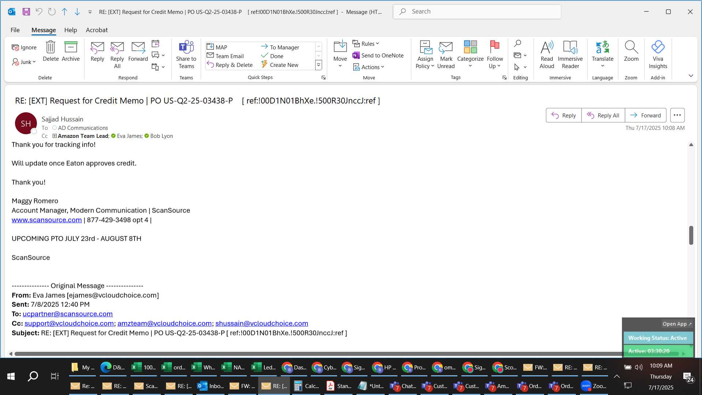Click the Find magnifier in Editing group

pyautogui.click(x=517, y=44)
